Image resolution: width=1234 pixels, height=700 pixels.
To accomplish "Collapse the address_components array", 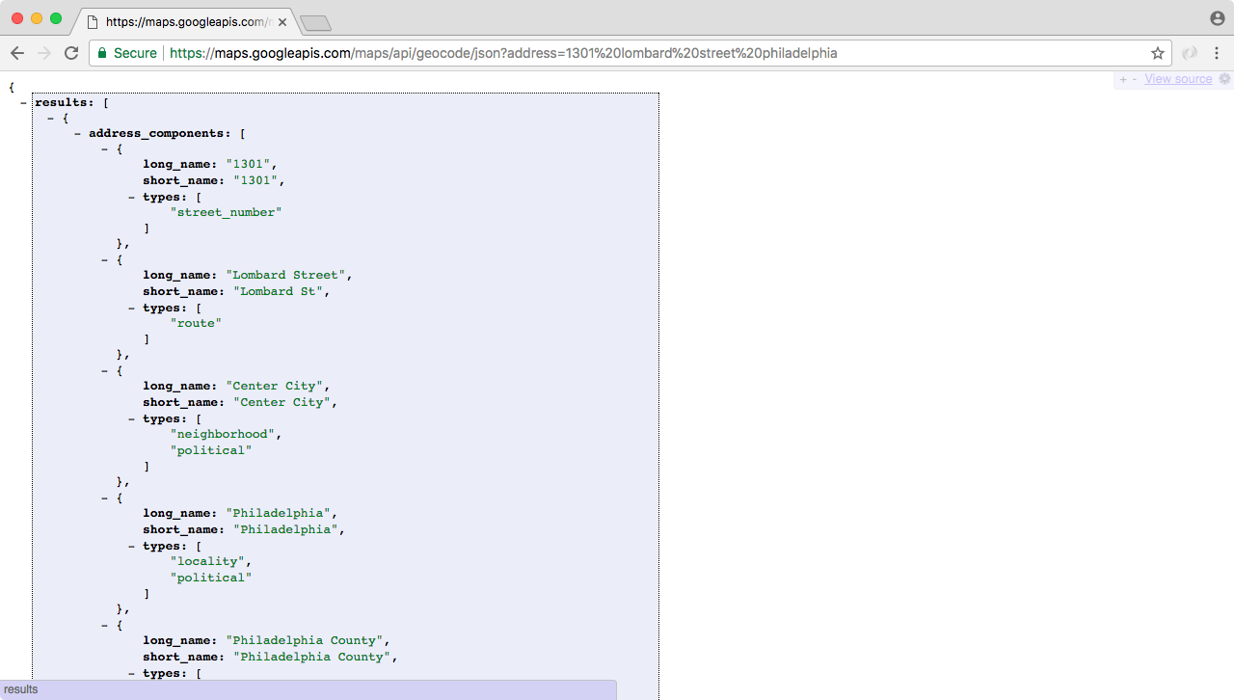I will point(78,133).
